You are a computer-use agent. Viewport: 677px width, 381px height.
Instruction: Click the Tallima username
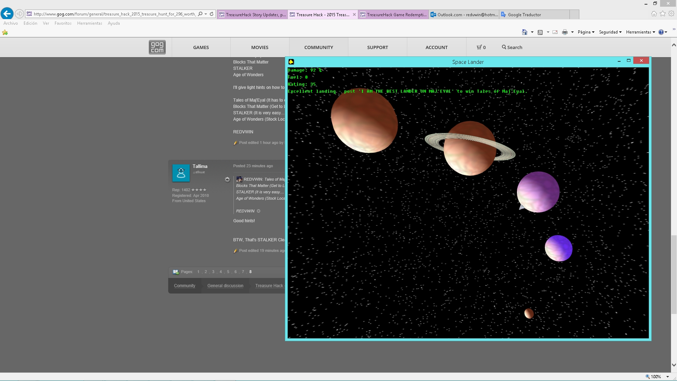coord(200,166)
